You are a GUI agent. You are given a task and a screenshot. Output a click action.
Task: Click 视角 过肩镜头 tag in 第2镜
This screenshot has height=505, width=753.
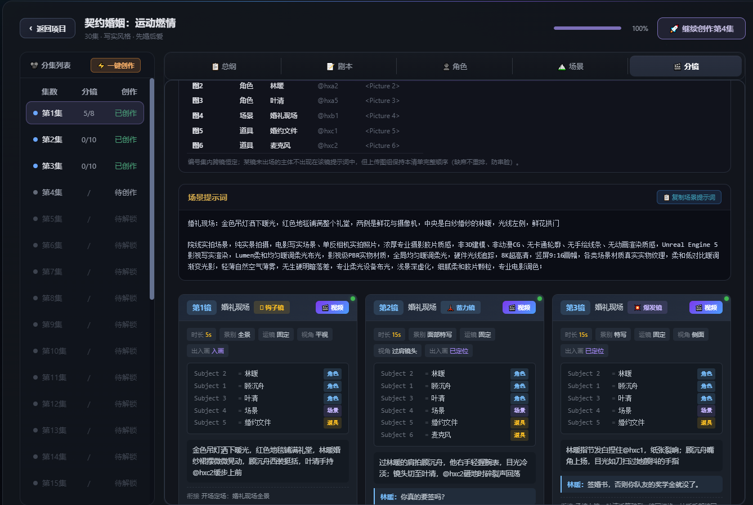click(397, 351)
